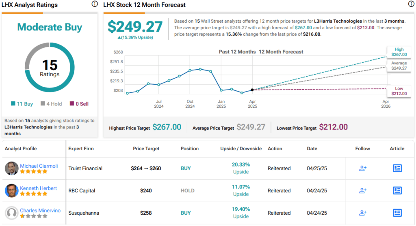The width and height of the screenshot is (416, 226).
Task: Follow analyst Kenneth Herbert
Action: coord(363,190)
